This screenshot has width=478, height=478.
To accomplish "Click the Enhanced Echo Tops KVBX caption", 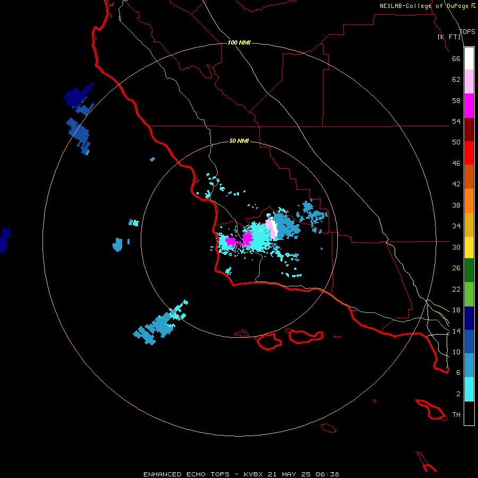I will point(241,474).
